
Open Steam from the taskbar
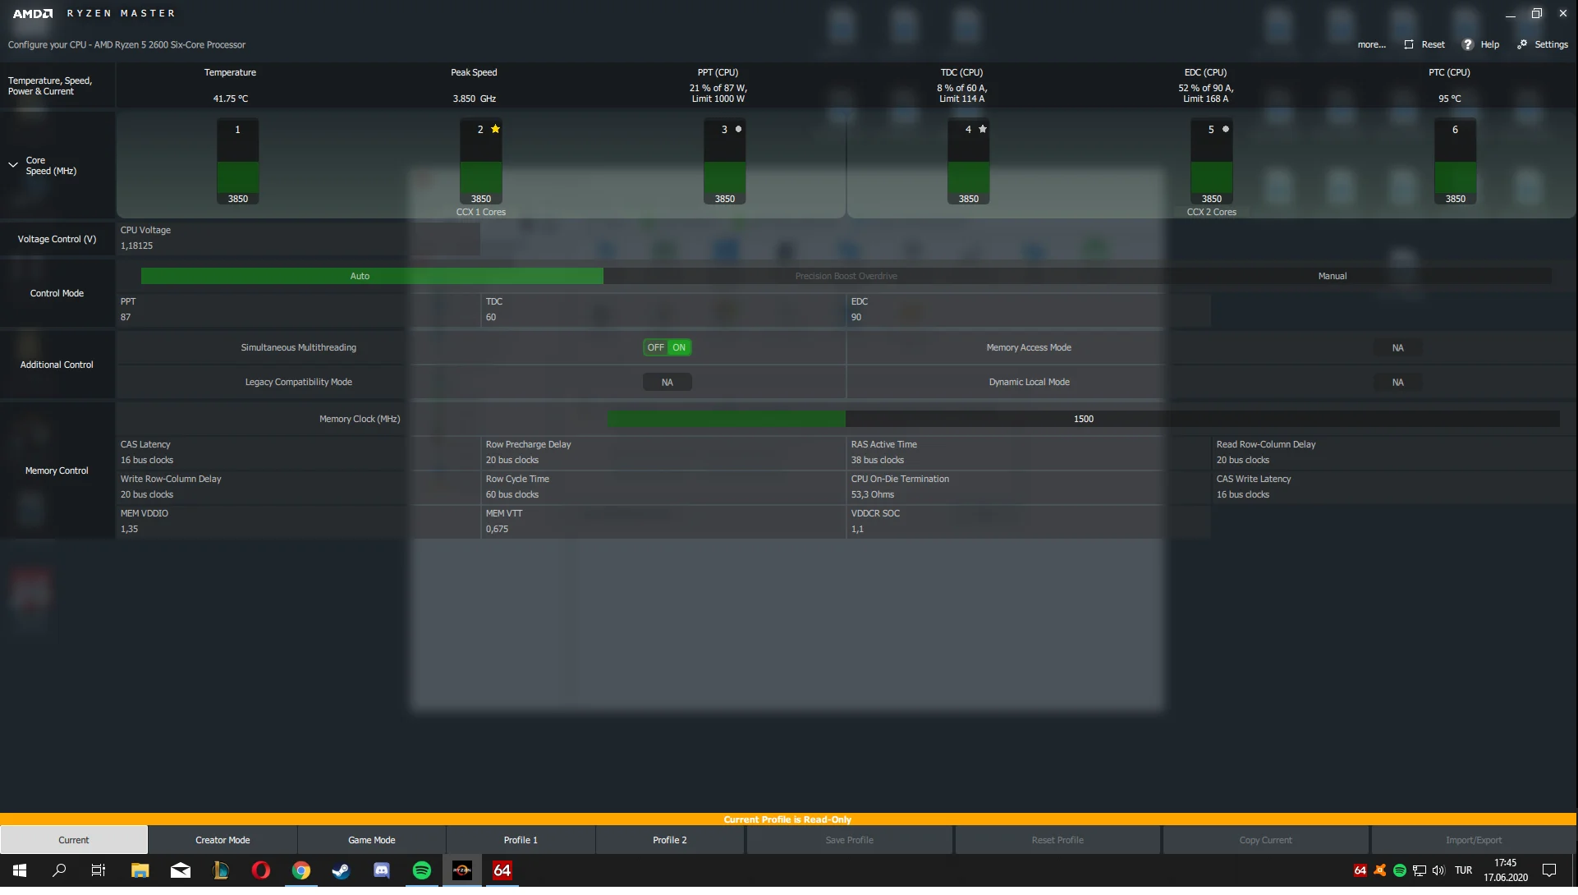[x=342, y=870]
